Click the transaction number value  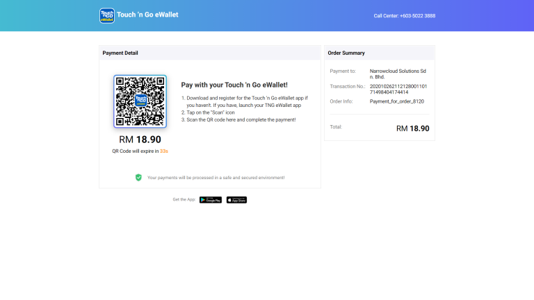point(398,89)
